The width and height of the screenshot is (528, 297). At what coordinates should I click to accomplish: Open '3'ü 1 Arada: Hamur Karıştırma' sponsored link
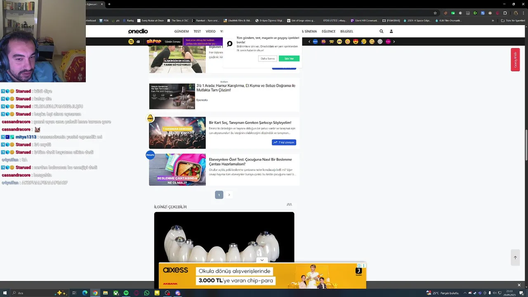246,88
